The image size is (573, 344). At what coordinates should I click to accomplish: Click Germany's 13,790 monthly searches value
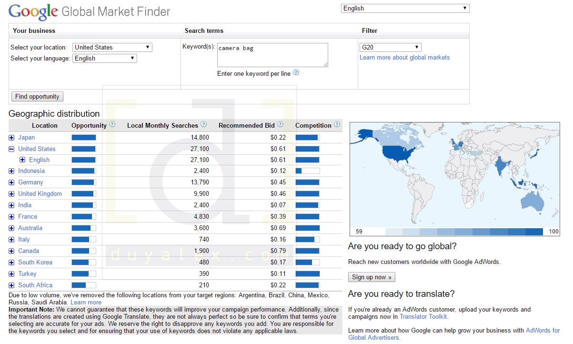click(x=200, y=182)
